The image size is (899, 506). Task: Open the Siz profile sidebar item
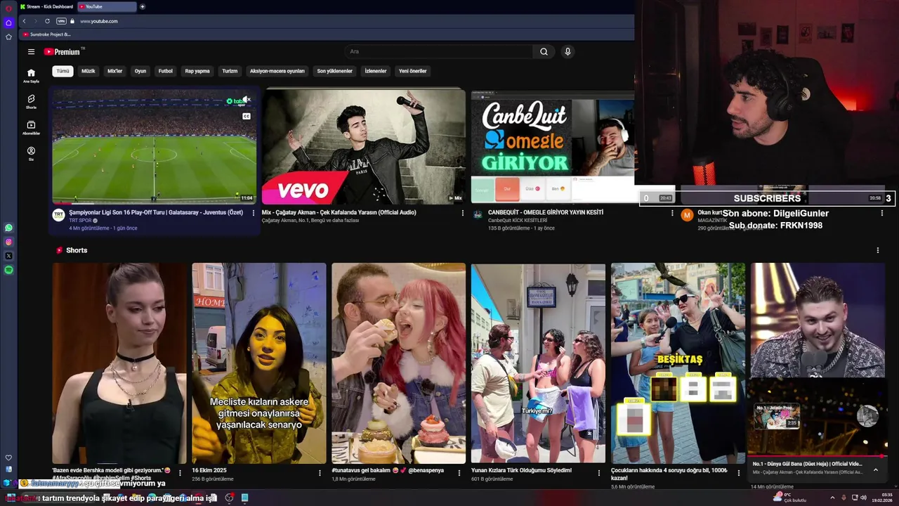click(x=31, y=153)
